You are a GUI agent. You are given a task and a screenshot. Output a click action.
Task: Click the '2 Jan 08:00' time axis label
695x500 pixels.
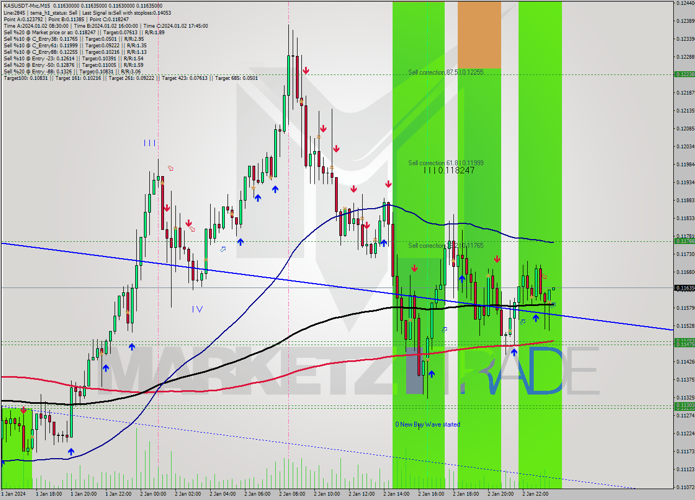click(x=292, y=494)
